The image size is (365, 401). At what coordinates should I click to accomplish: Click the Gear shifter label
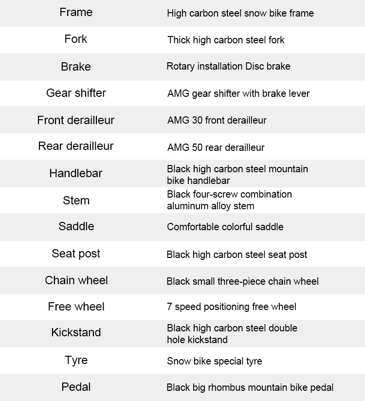[76, 93]
